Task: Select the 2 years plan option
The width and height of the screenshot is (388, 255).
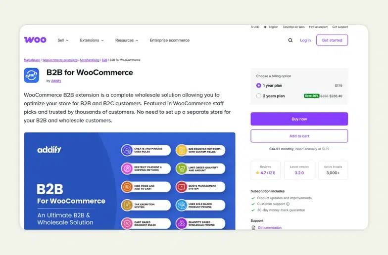Action: [258, 96]
